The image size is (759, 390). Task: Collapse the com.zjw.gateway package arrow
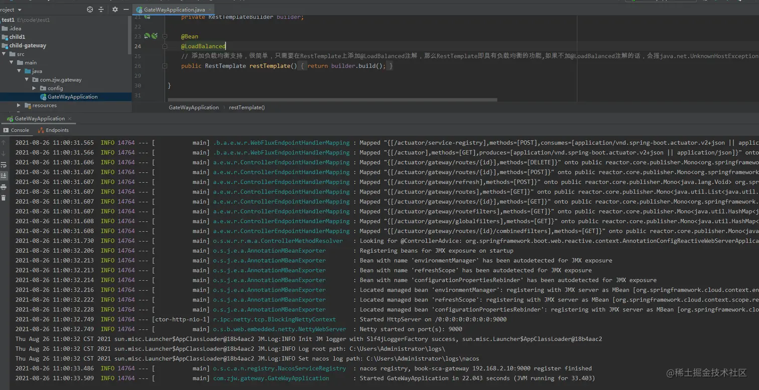27,79
